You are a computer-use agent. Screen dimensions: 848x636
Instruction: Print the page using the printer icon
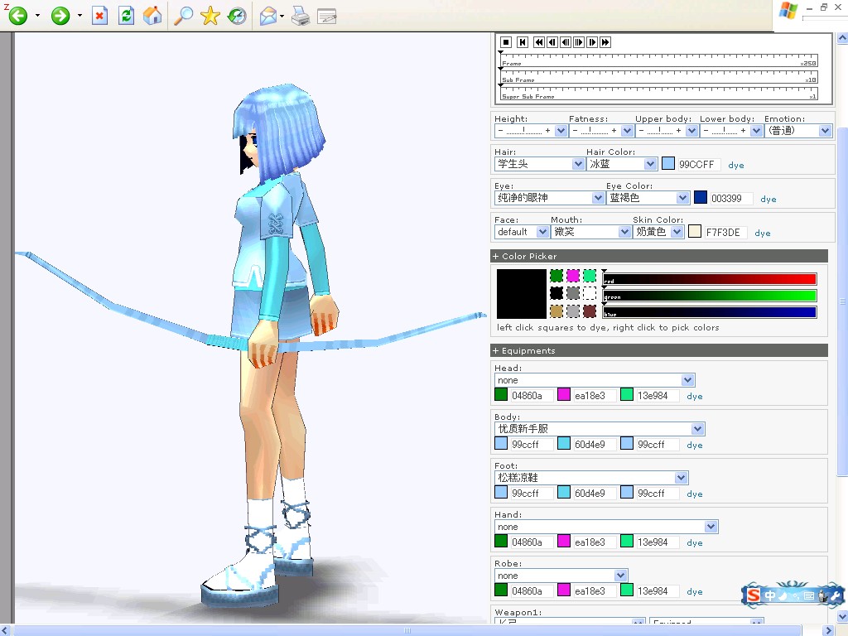[301, 17]
